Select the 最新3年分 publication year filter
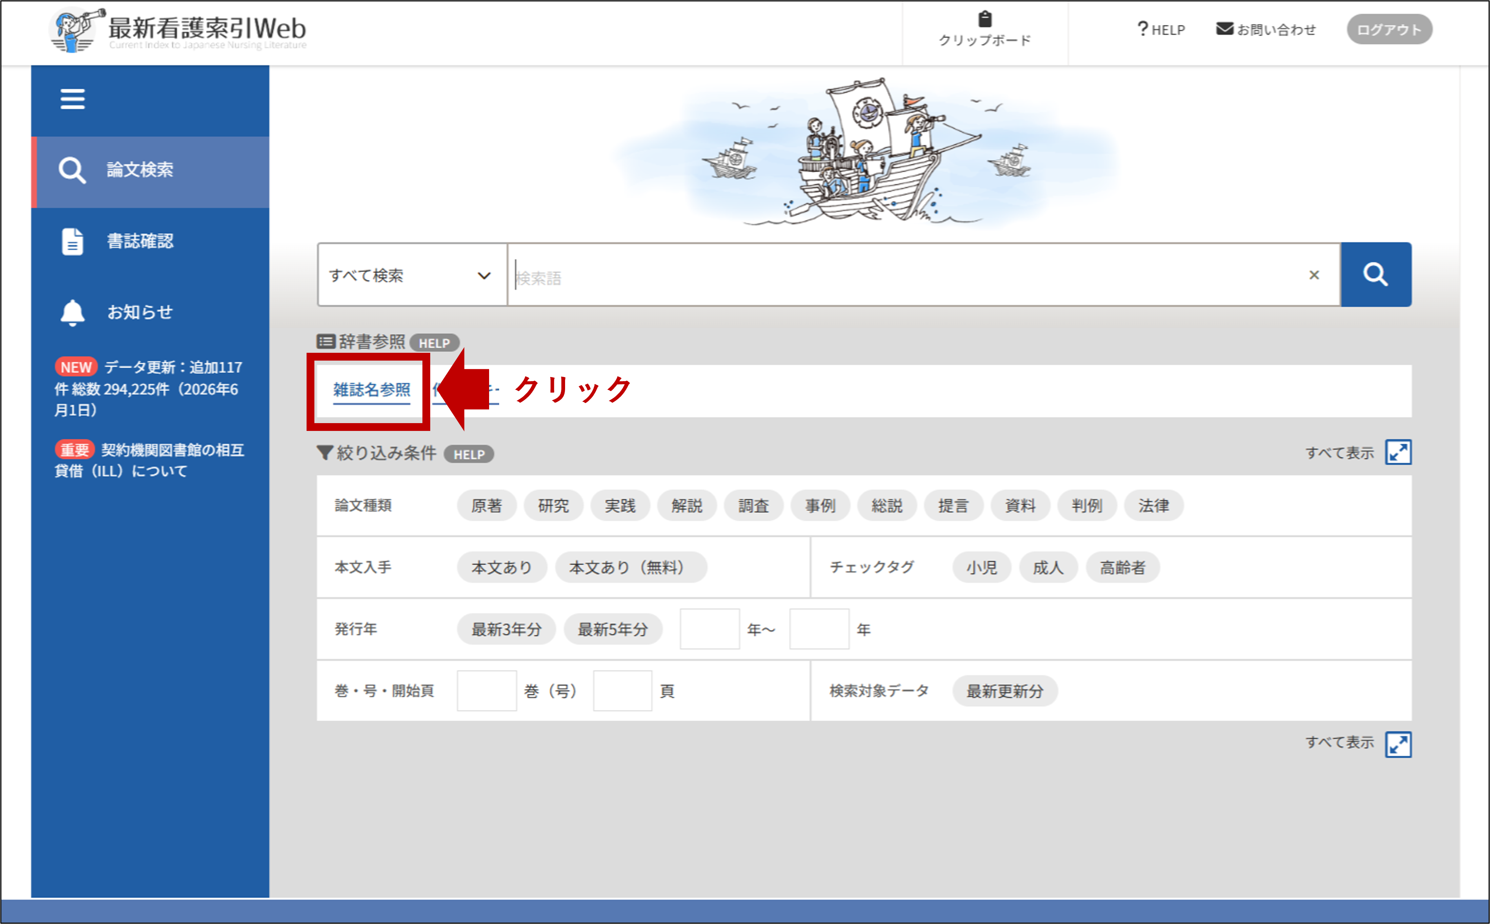 click(x=506, y=629)
